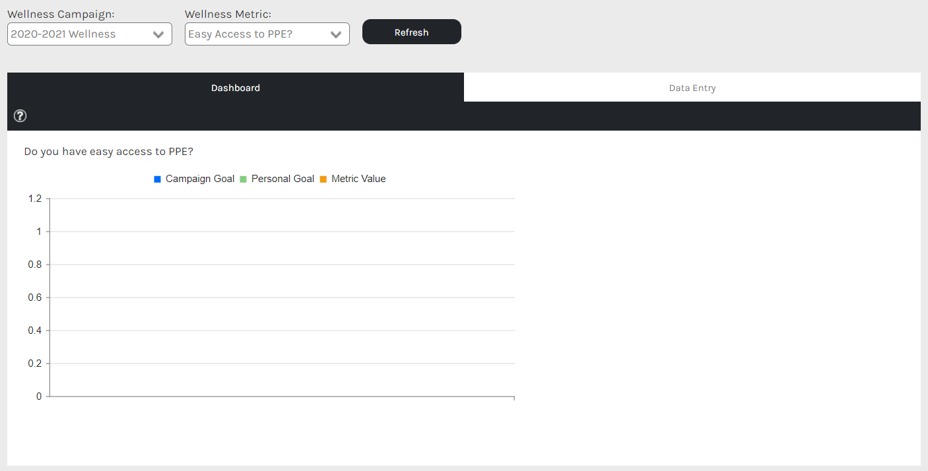Click the 1.2 value on the y-axis
Screen dimensions: 928x471
(35, 199)
